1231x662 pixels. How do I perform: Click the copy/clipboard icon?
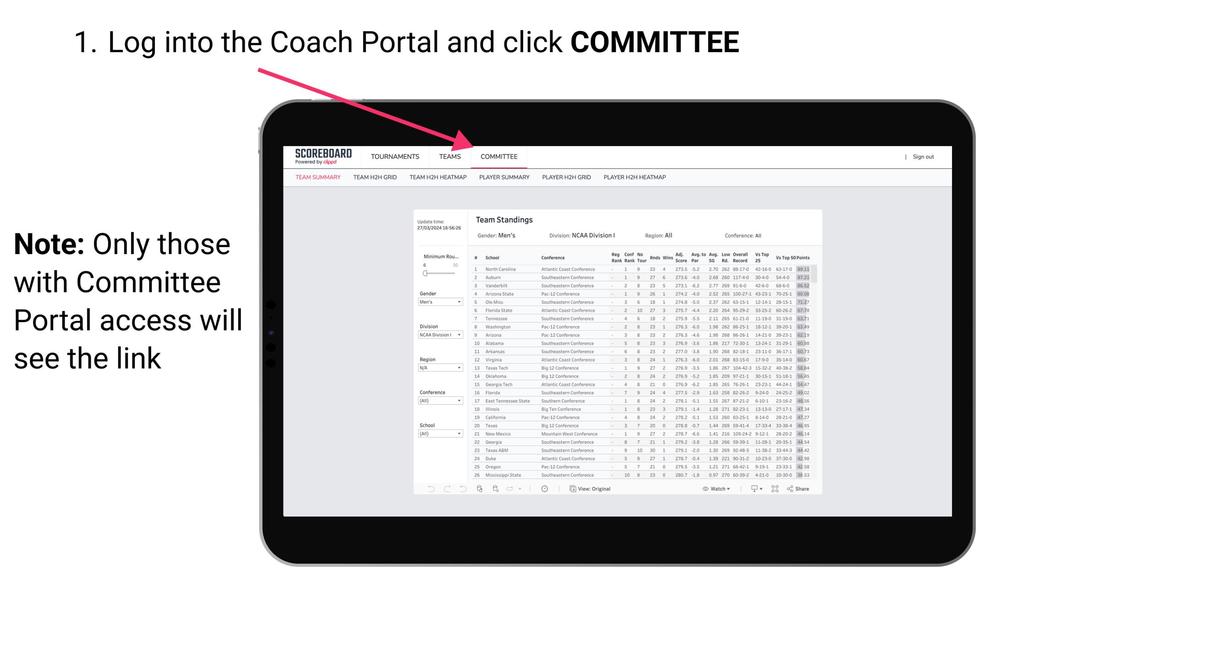[572, 489]
